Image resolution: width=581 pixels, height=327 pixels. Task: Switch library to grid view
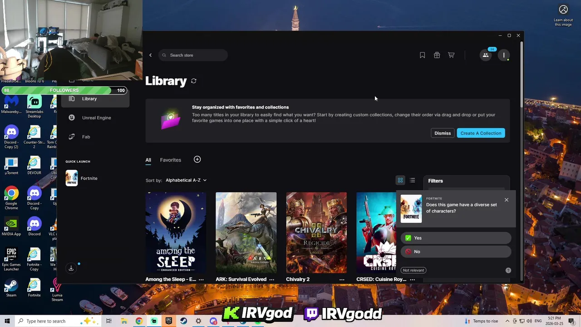[x=400, y=180]
